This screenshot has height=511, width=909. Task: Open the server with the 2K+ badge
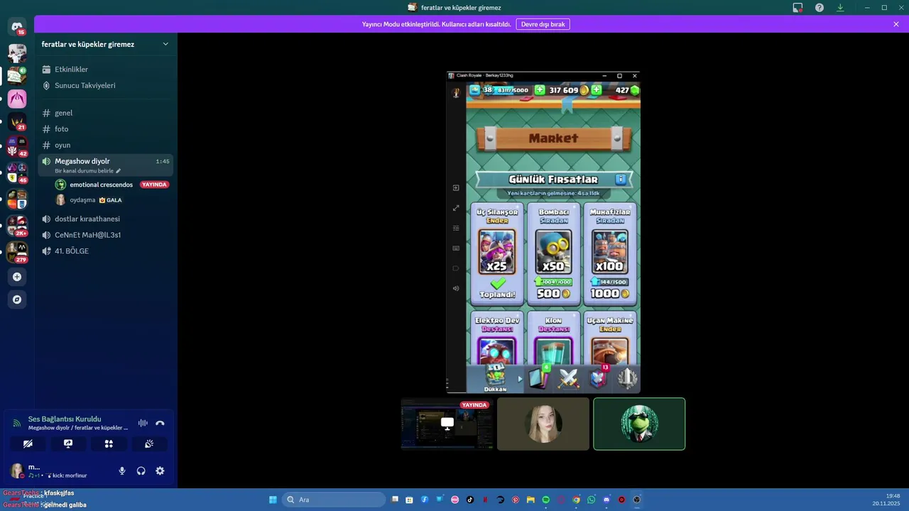point(17,226)
